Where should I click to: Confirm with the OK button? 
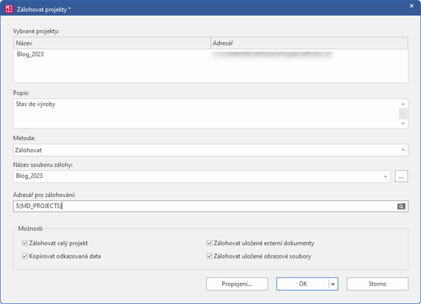(x=302, y=284)
